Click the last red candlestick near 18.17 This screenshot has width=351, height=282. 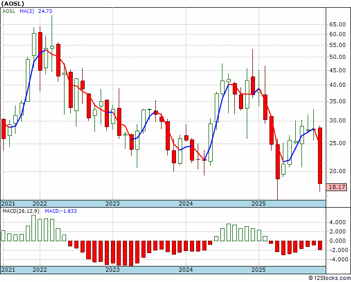[x=320, y=155]
